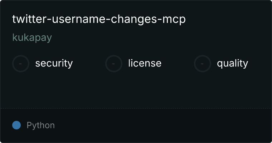Select the quality label text

[x=232, y=63]
